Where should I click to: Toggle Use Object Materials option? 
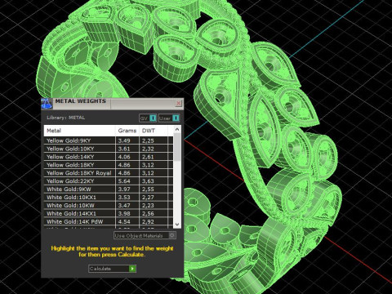tap(145, 235)
